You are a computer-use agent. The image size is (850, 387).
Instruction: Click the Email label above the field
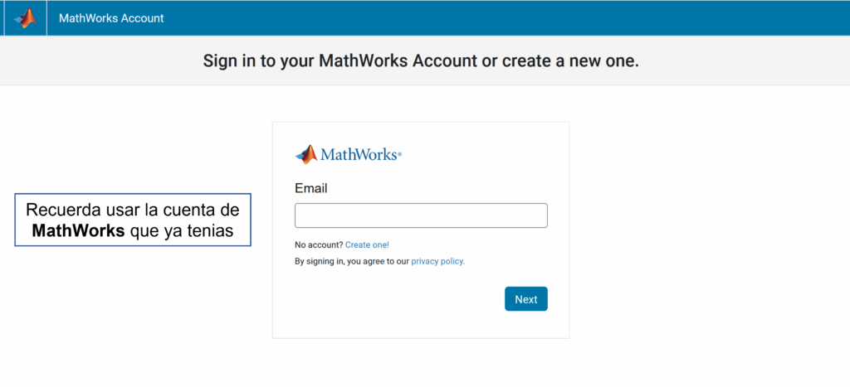[x=311, y=188]
